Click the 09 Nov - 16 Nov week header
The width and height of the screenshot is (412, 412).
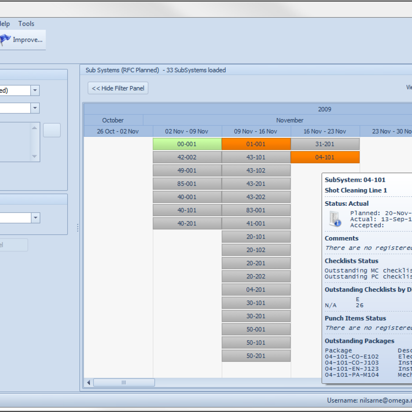point(256,131)
